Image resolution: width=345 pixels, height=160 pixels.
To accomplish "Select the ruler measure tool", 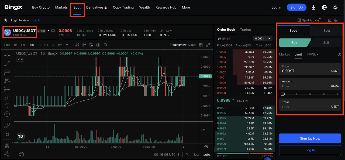I will pos(7,125).
